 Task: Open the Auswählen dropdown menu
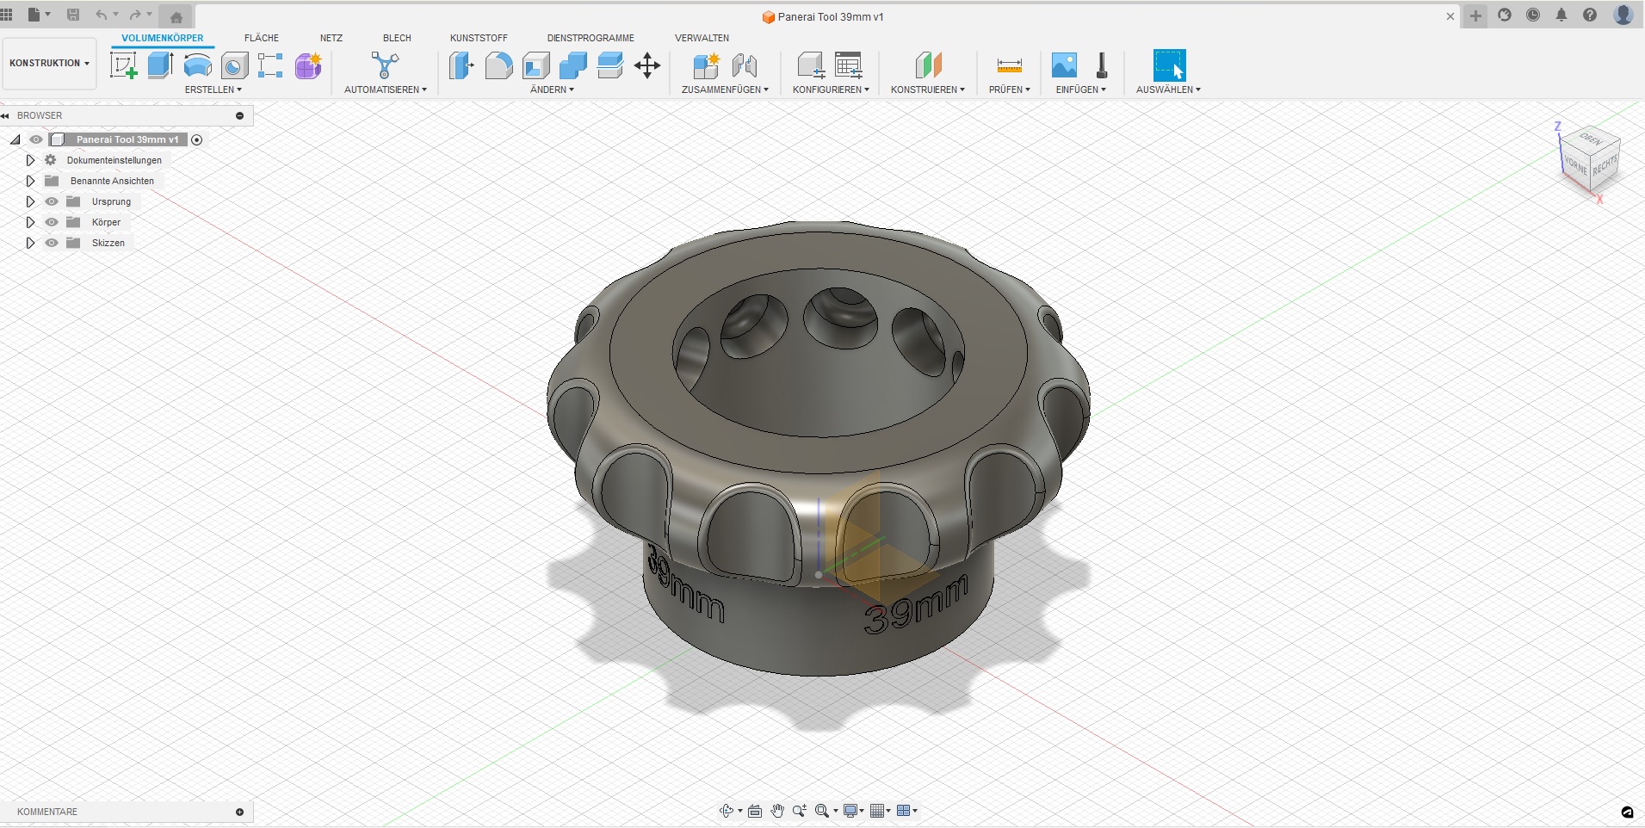click(x=1168, y=90)
